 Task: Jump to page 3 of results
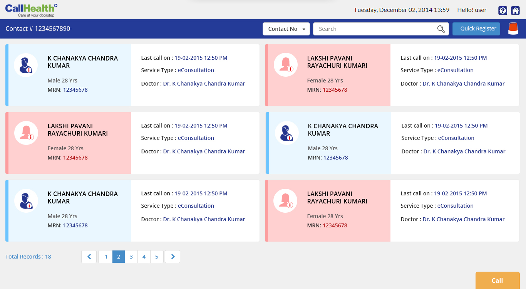coord(131,256)
